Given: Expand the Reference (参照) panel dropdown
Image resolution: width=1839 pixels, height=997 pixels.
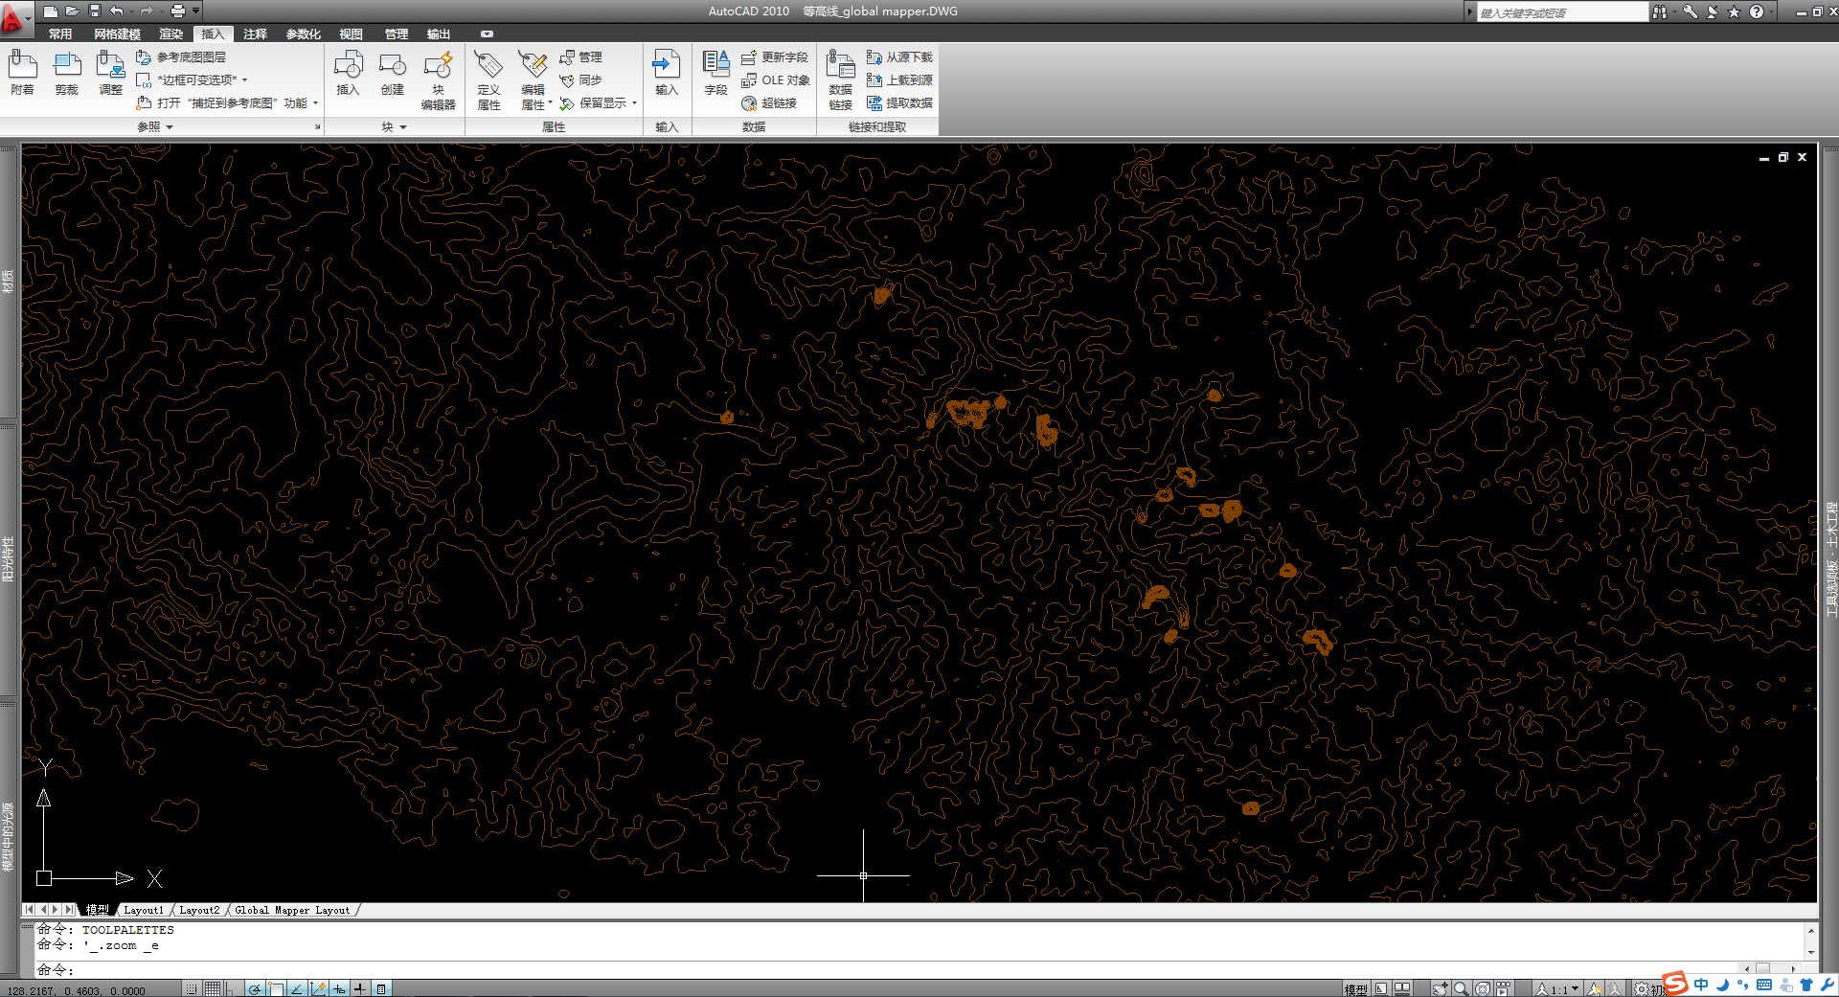Looking at the screenshot, I should pos(170,127).
